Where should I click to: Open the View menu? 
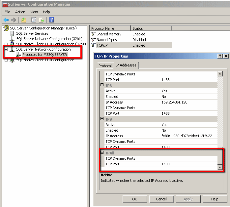(34, 12)
